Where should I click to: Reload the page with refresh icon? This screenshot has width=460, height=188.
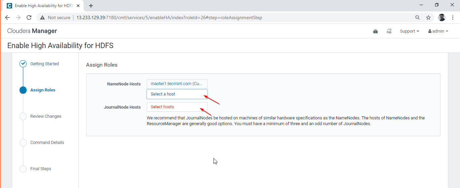[x=29, y=17]
